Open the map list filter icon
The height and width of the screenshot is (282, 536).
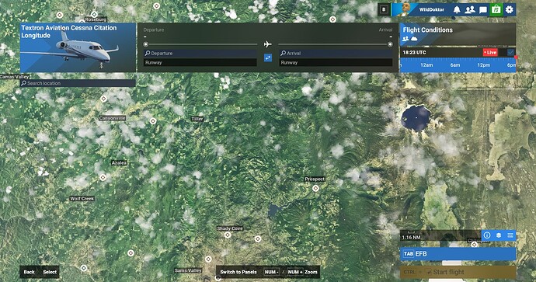510,235
